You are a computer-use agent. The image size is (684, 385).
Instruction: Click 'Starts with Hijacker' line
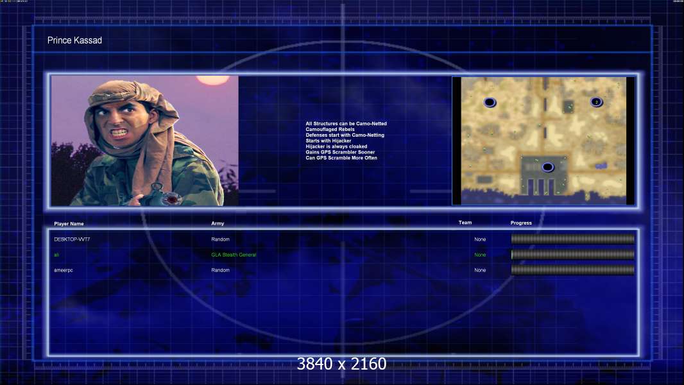pyautogui.click(x=328, y=141)
